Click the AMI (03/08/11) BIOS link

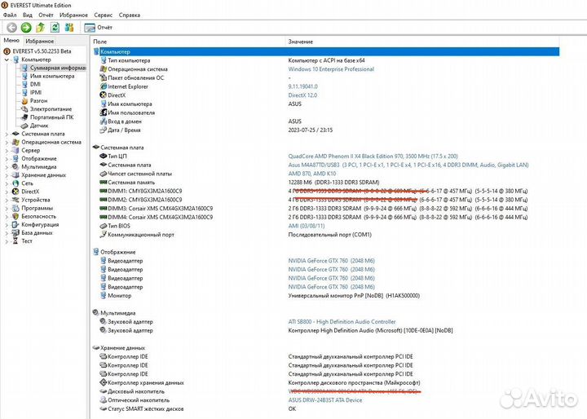307,226
